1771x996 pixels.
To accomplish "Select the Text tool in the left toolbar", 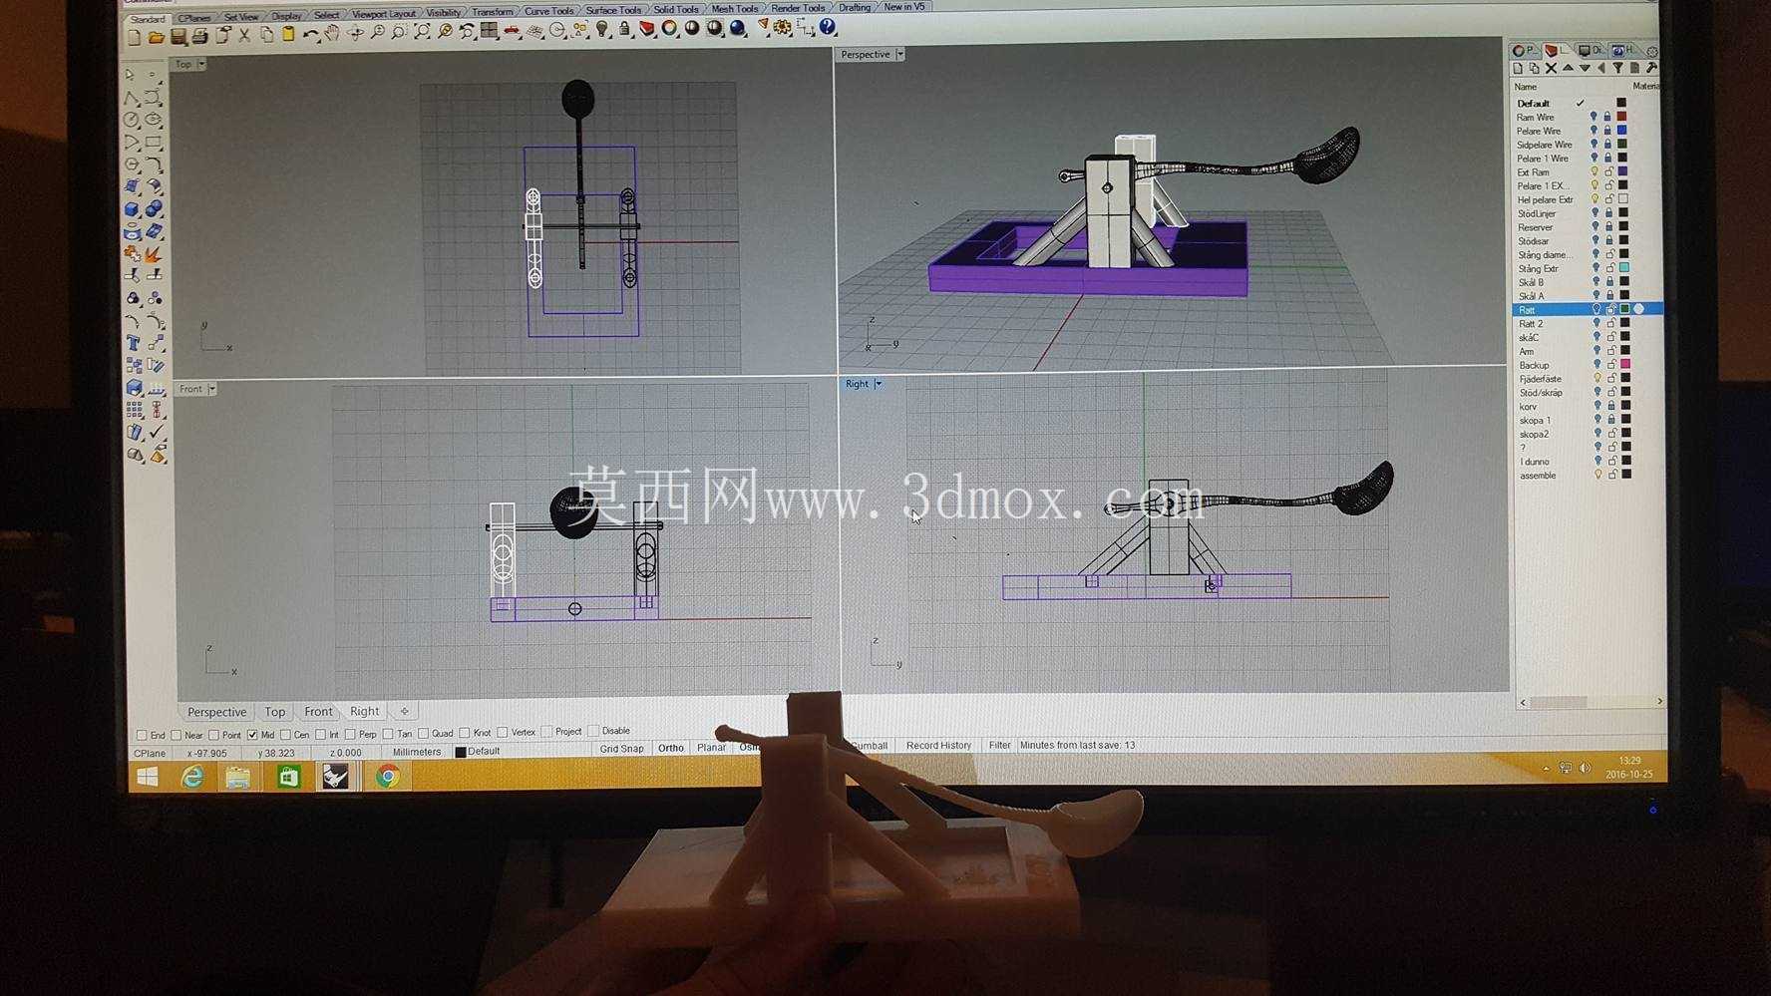I will (x=133, y=343).
